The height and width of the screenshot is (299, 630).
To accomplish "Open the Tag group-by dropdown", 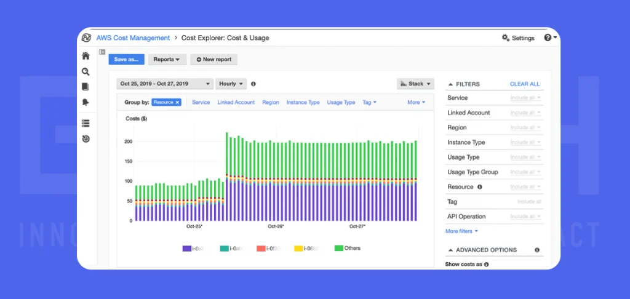I will [369, 103].
